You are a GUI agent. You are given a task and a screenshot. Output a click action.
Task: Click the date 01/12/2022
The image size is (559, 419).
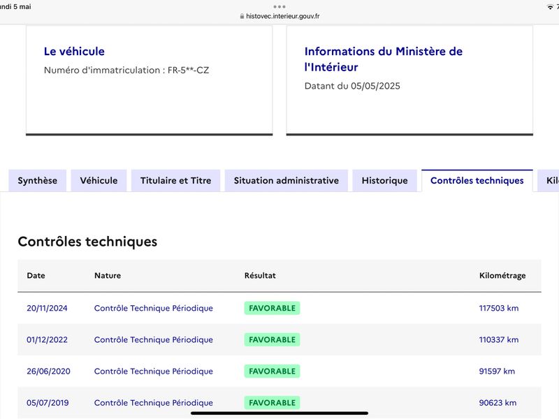tap(47, 339)
